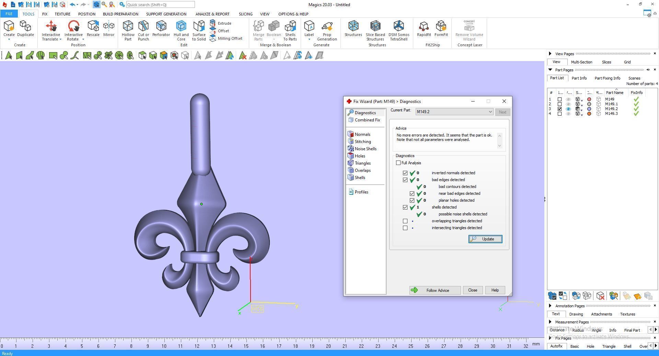Focus the Quick search field
The height and width of the screenshot is (356, 659).
pyautogui.click(x=160, y=5)
